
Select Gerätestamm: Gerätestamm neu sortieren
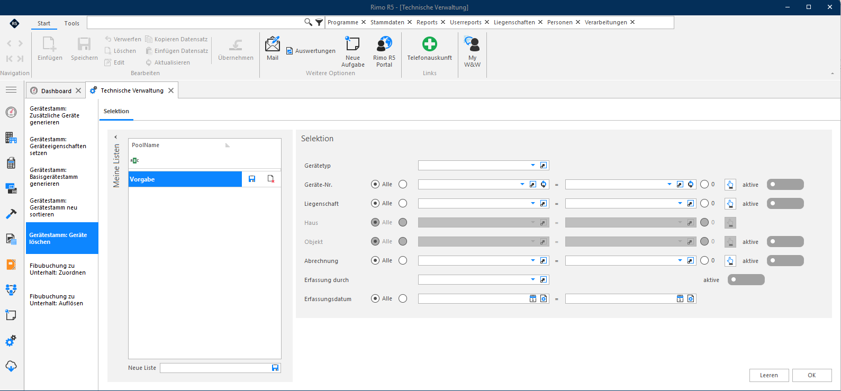coord(62,207)
